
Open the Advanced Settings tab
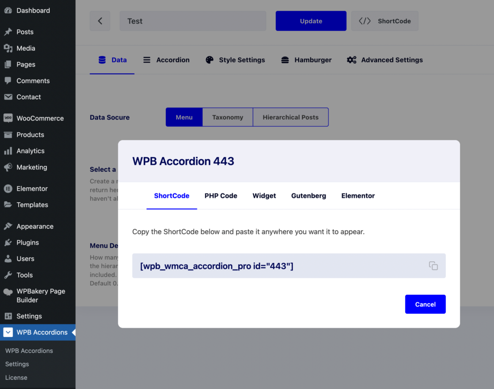(384, 60)
